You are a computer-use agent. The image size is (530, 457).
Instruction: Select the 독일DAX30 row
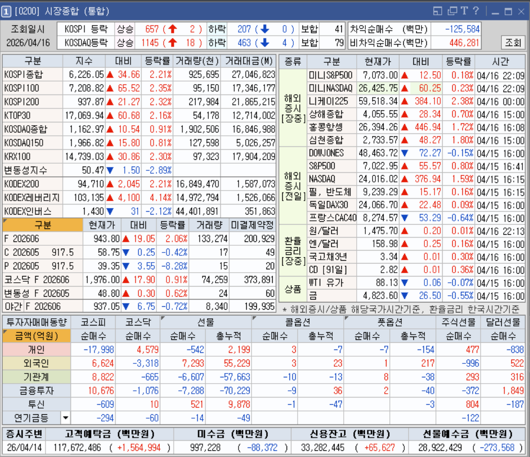click(332, 205)
